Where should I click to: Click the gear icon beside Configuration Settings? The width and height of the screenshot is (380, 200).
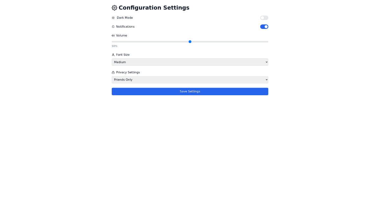tap(114, 8)
